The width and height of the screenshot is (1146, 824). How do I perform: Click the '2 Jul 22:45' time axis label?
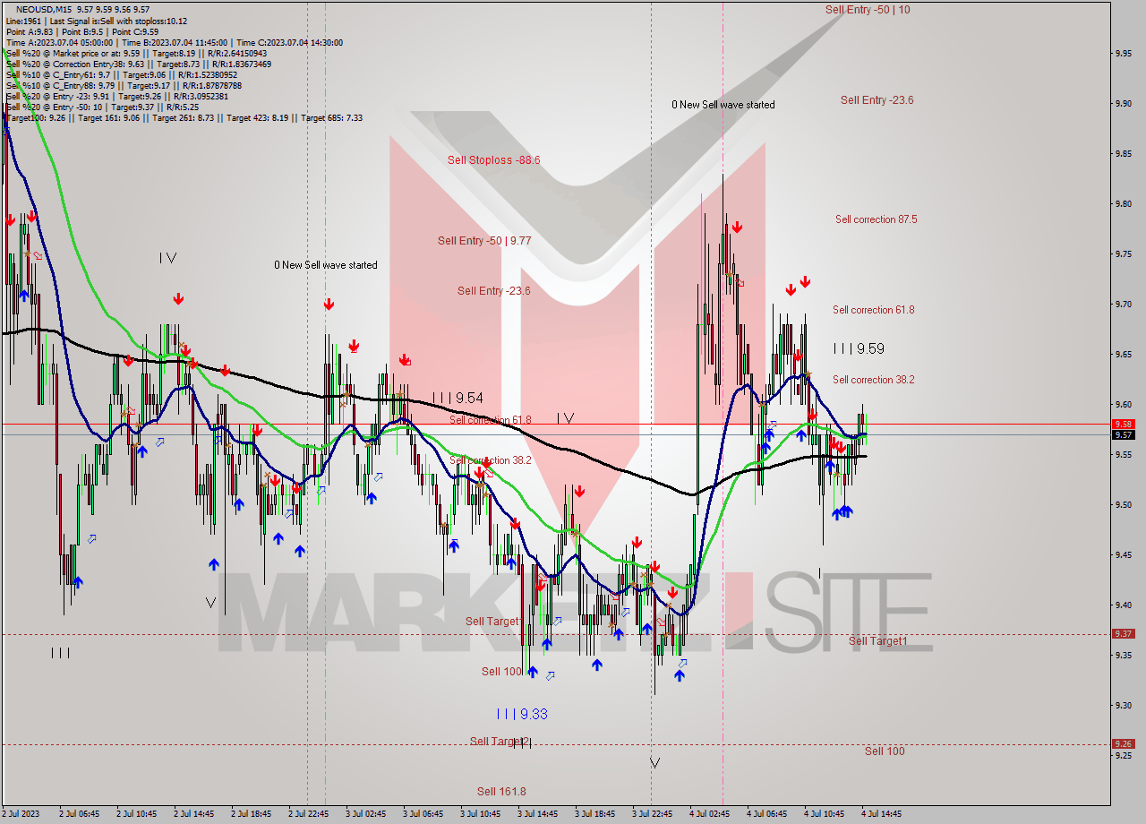pos(309,814)
